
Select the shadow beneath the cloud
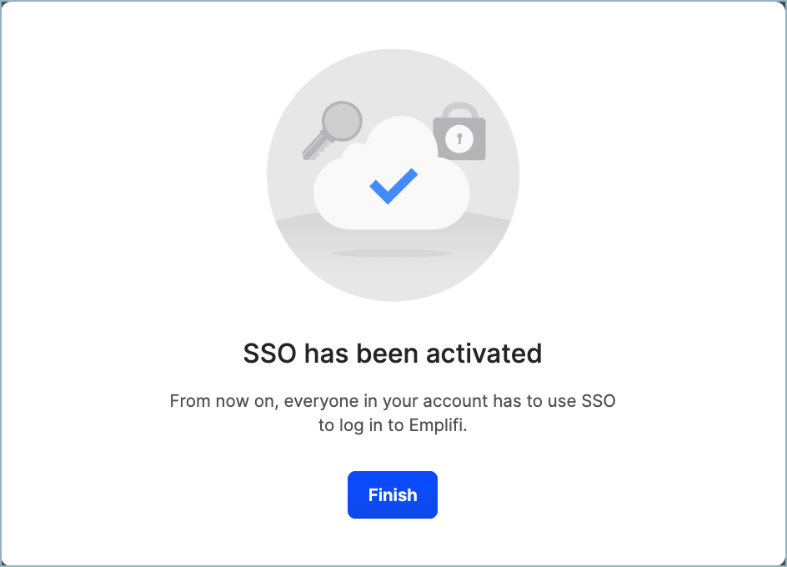click(x=392, y=252)
